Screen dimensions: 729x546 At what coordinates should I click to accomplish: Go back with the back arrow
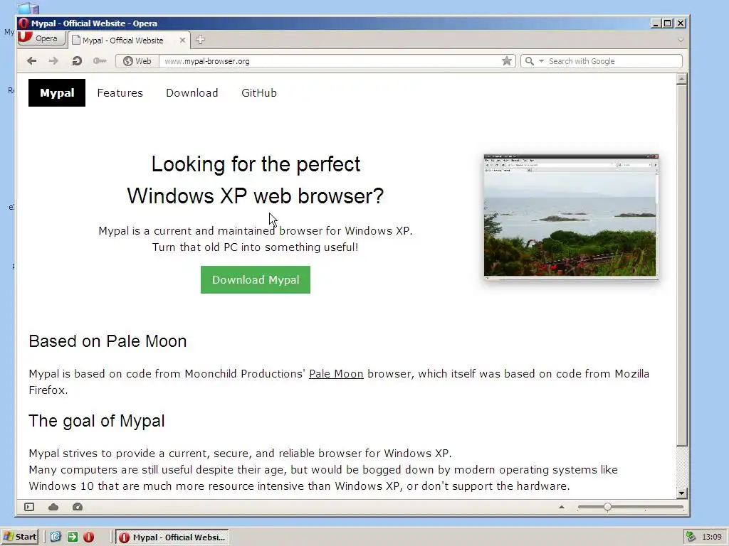point(31,61)
